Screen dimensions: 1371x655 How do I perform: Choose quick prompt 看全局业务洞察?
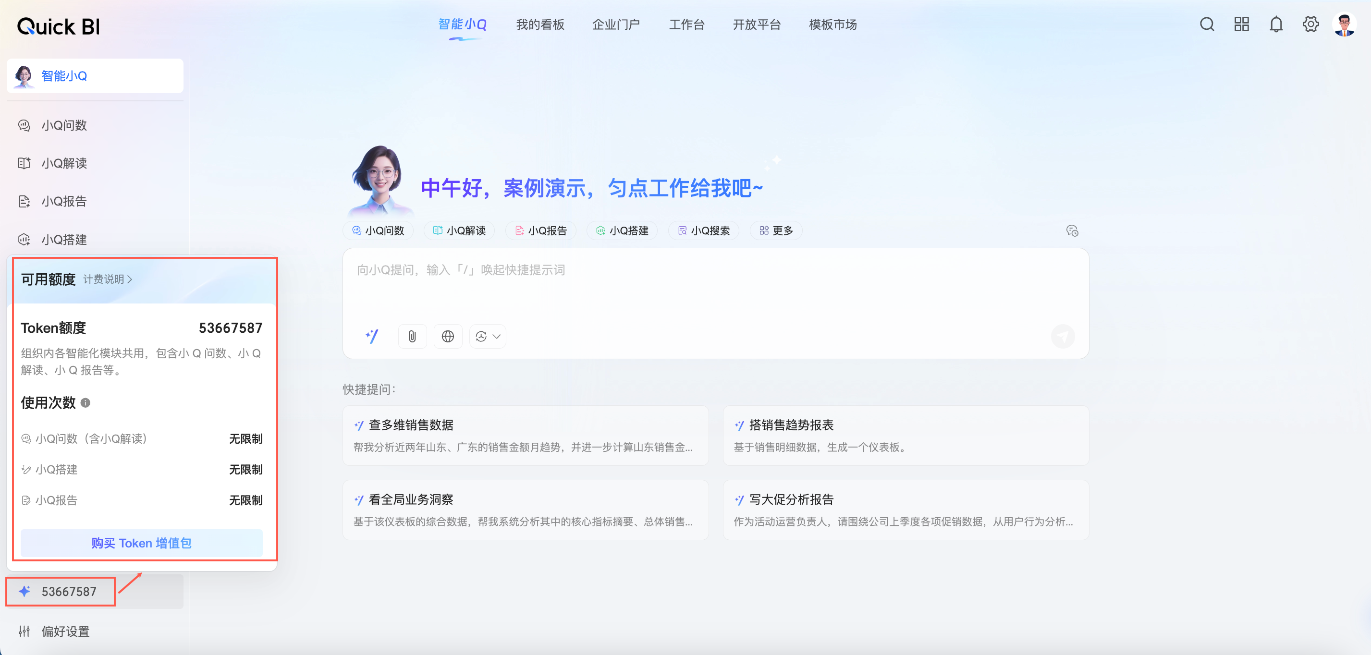tap(526, 510)
